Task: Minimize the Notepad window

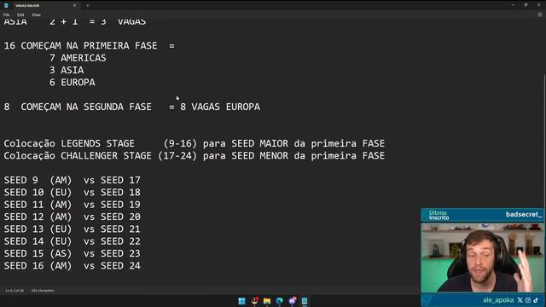Action: 513,5
